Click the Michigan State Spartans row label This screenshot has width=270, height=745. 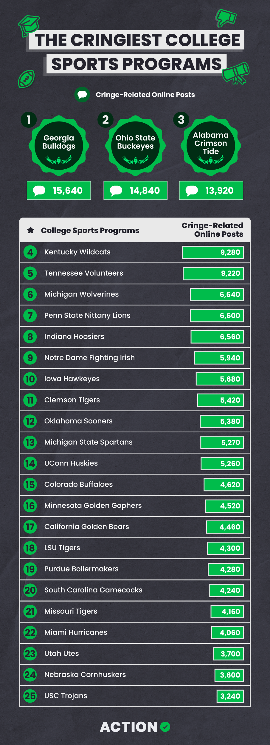[x=89, y=442]
